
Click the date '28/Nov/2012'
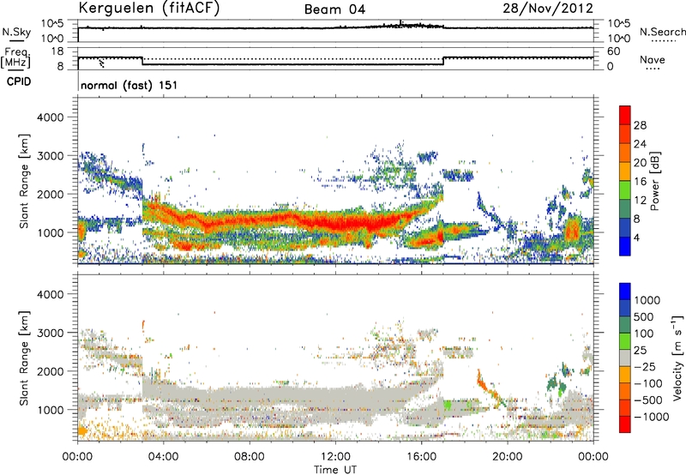548,8
